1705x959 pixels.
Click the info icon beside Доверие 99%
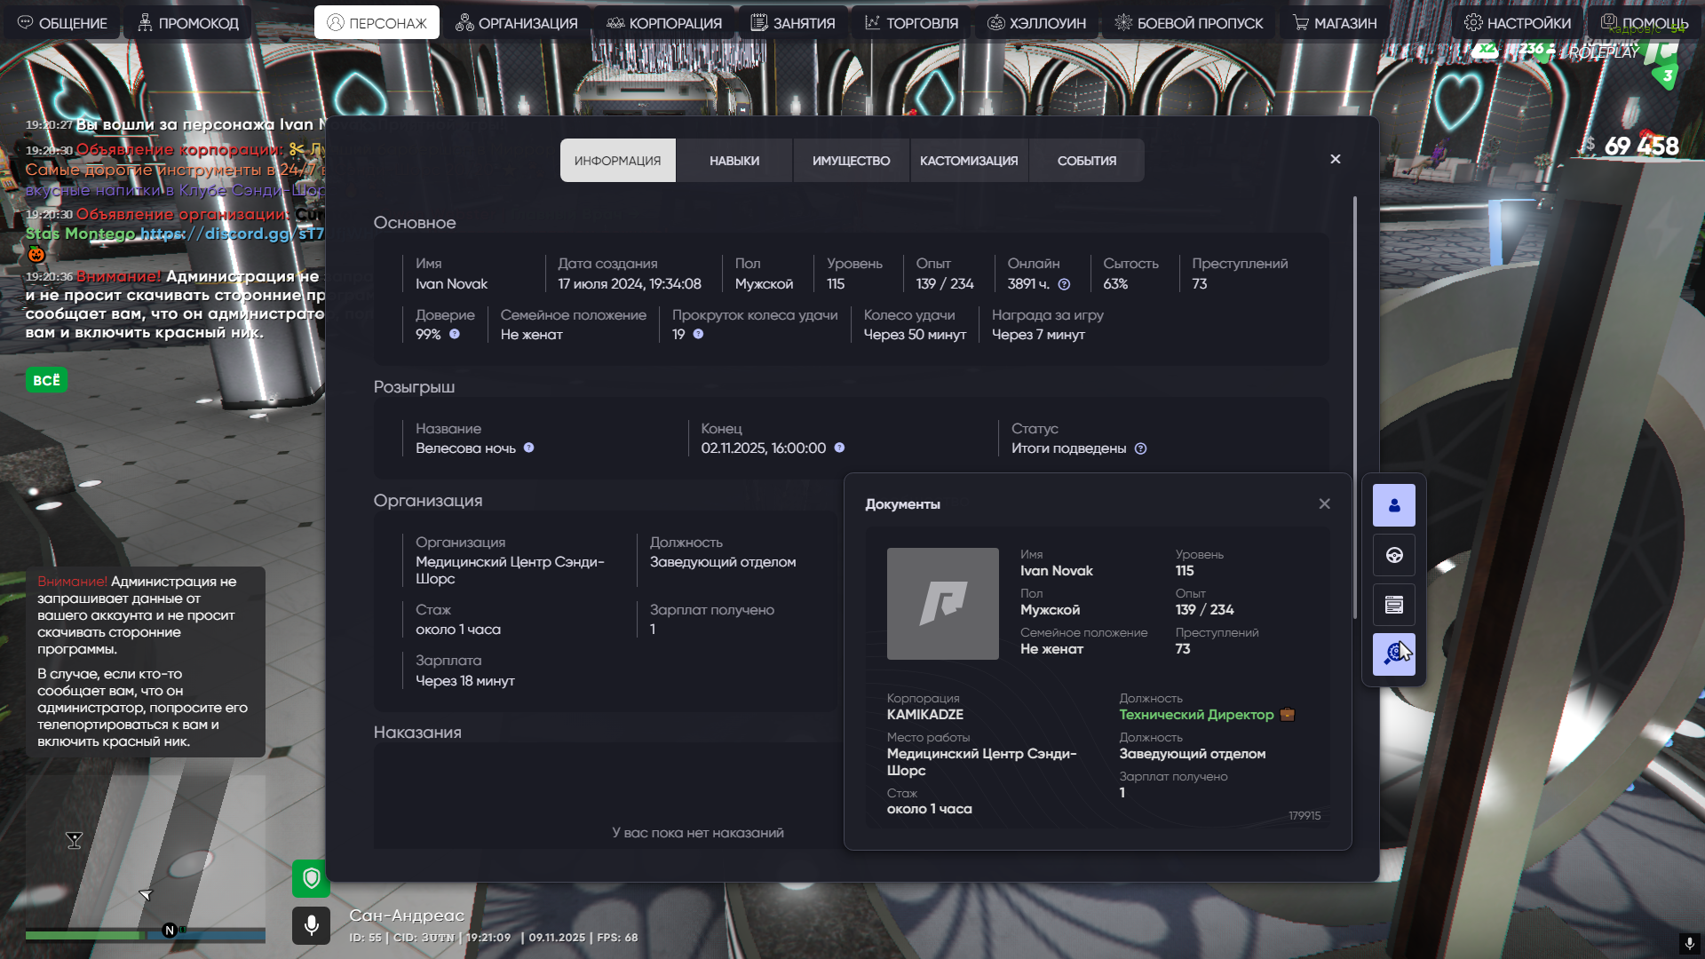click(455, 335)
